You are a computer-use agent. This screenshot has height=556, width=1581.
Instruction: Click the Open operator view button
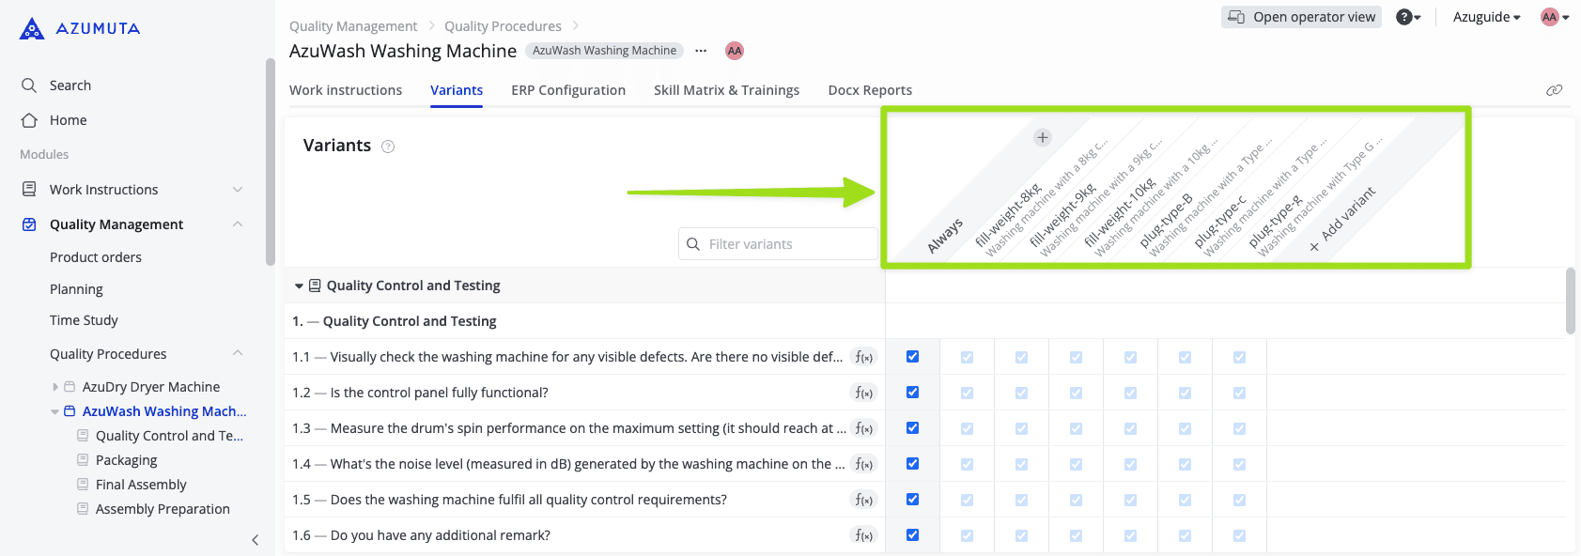(1301, 17)
